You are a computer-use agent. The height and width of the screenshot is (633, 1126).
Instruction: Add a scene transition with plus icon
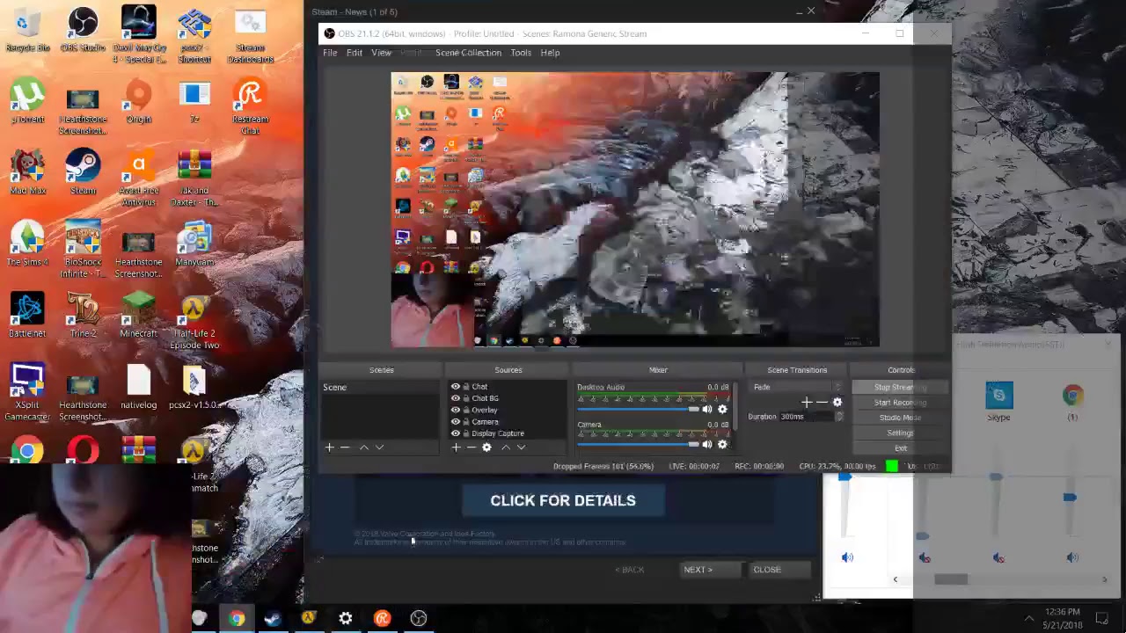click(x=807, y=402)
